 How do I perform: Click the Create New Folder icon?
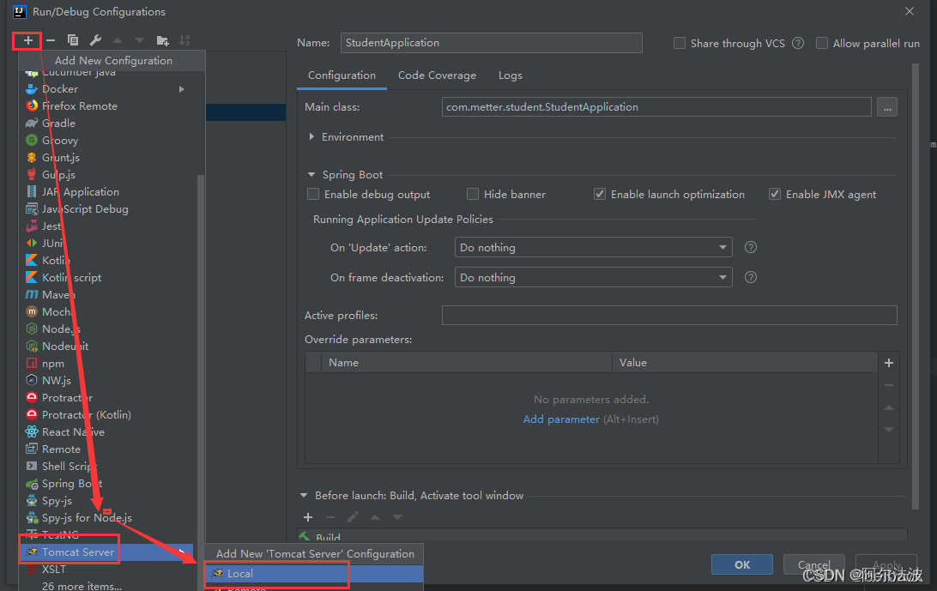pyautogui.click(x=162, y=40)
